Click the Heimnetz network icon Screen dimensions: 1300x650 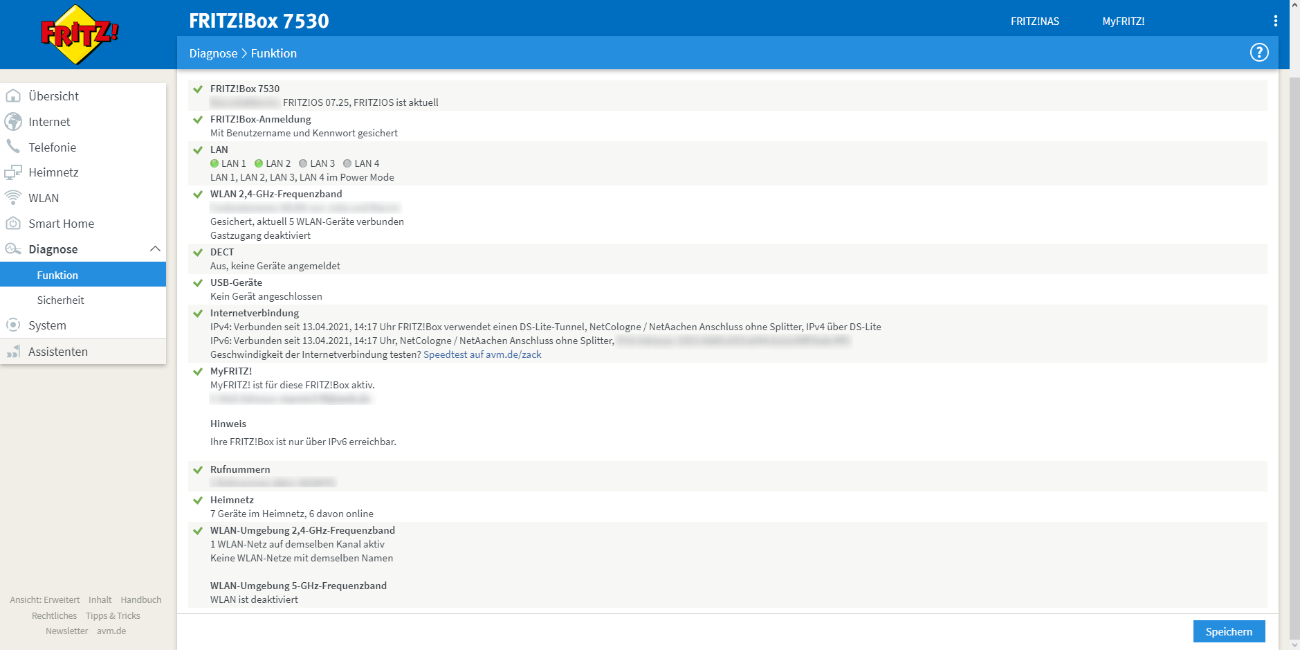tap(13, 172)
